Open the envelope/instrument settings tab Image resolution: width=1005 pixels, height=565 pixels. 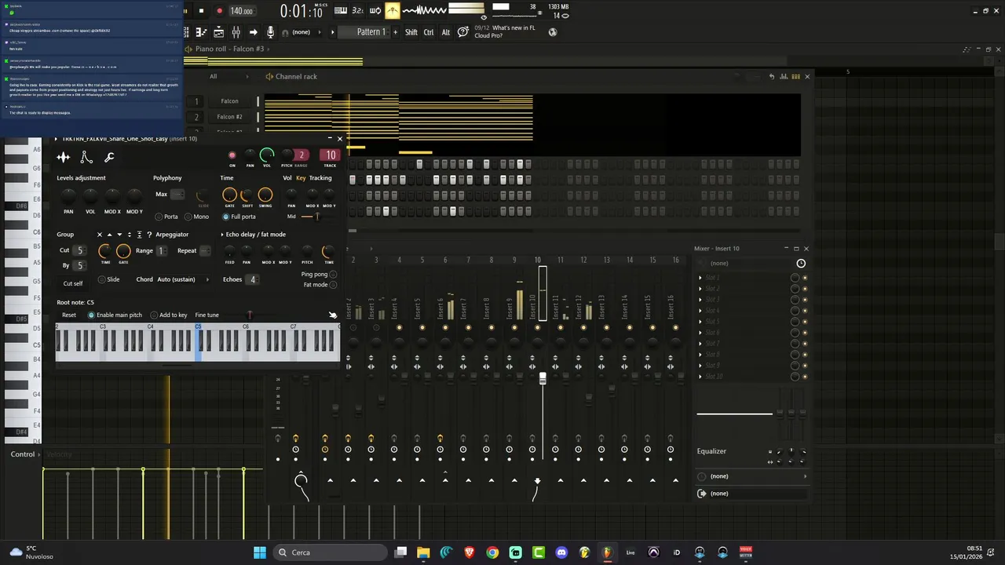click(86, 158)
